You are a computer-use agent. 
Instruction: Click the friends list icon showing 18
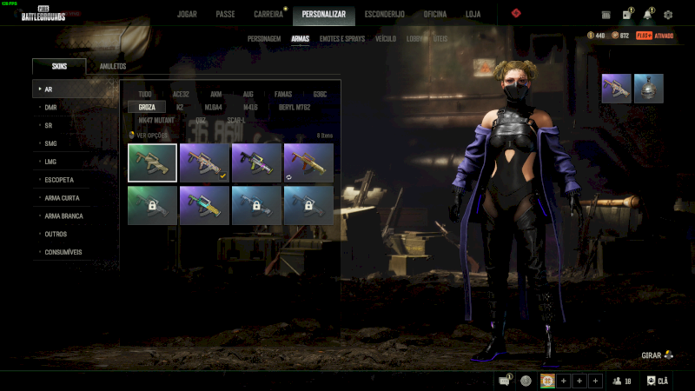(621, 381)
